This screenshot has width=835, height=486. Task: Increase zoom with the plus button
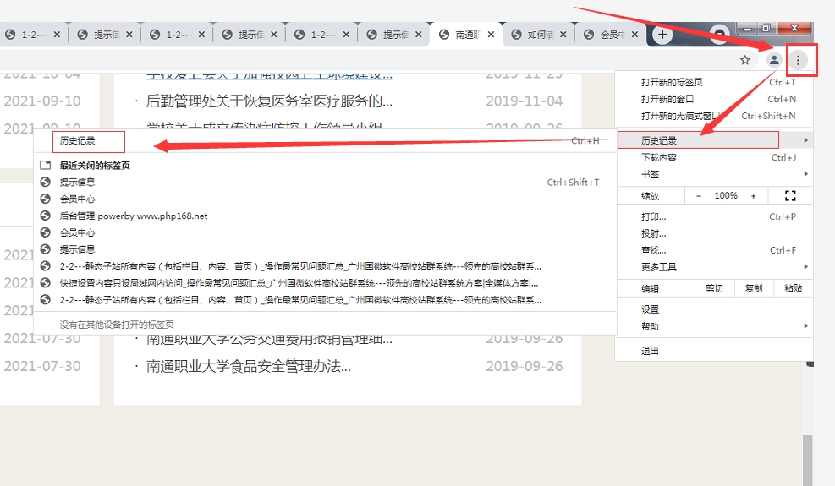point(753,195)
